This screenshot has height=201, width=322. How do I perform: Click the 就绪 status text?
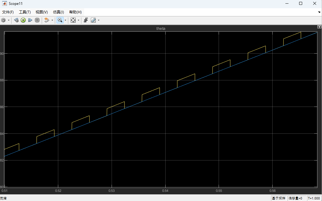point(4,198)
